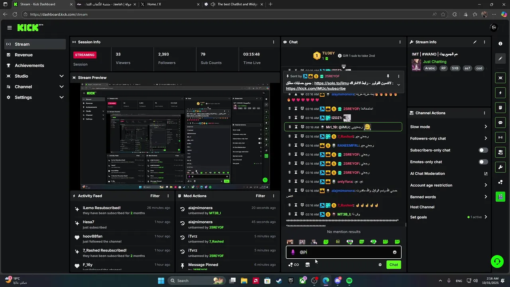This screenshot has width=510, height=287.
Task: Open Channel Actions three-dot menu
Action: pyautogui.click(x=484, y=113)
